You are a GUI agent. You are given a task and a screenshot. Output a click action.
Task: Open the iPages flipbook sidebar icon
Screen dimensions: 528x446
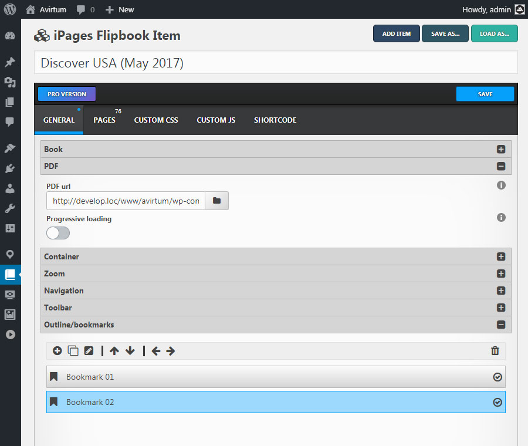[x=10, y=275]
